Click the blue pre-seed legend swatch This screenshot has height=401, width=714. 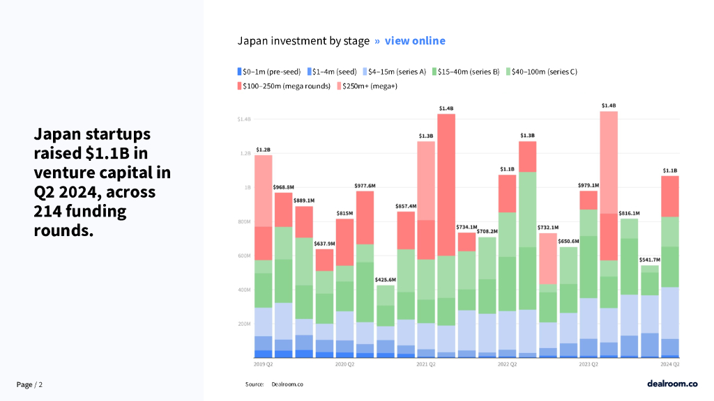tap(240, 72)
